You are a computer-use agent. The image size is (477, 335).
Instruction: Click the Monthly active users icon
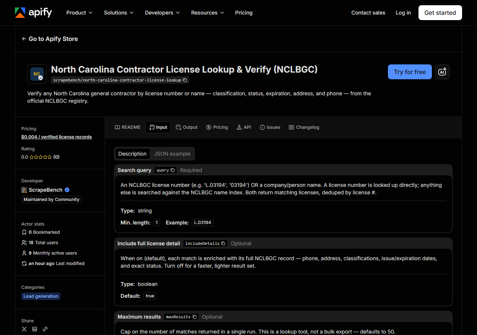pos(24,253)
